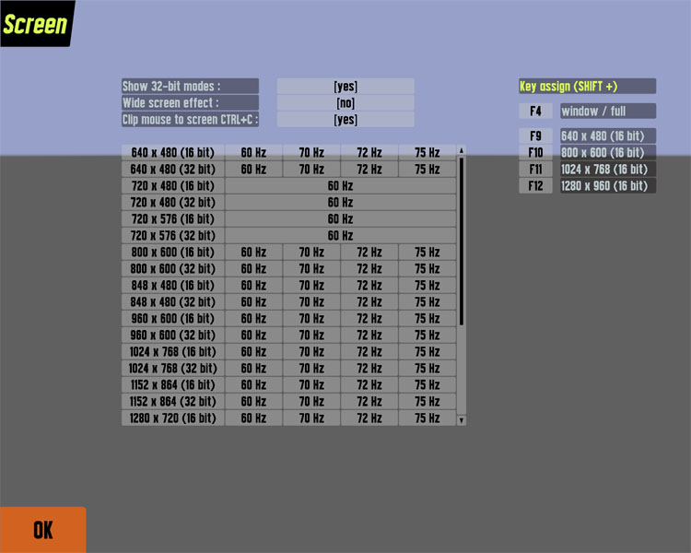691x553 pixels.
Task: Choose 70 Hz for 960 x 600 (32 bit)
Action: pyautogui.click(x=311, y=335)
